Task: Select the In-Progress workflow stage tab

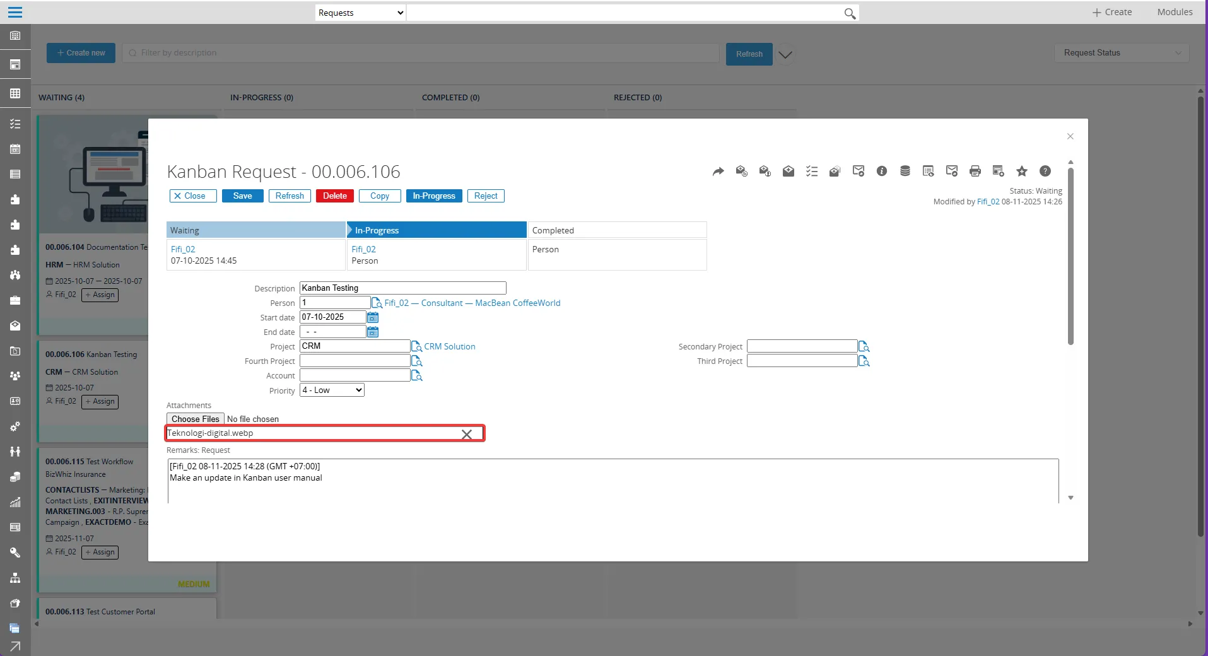Action: coord(437,230)
